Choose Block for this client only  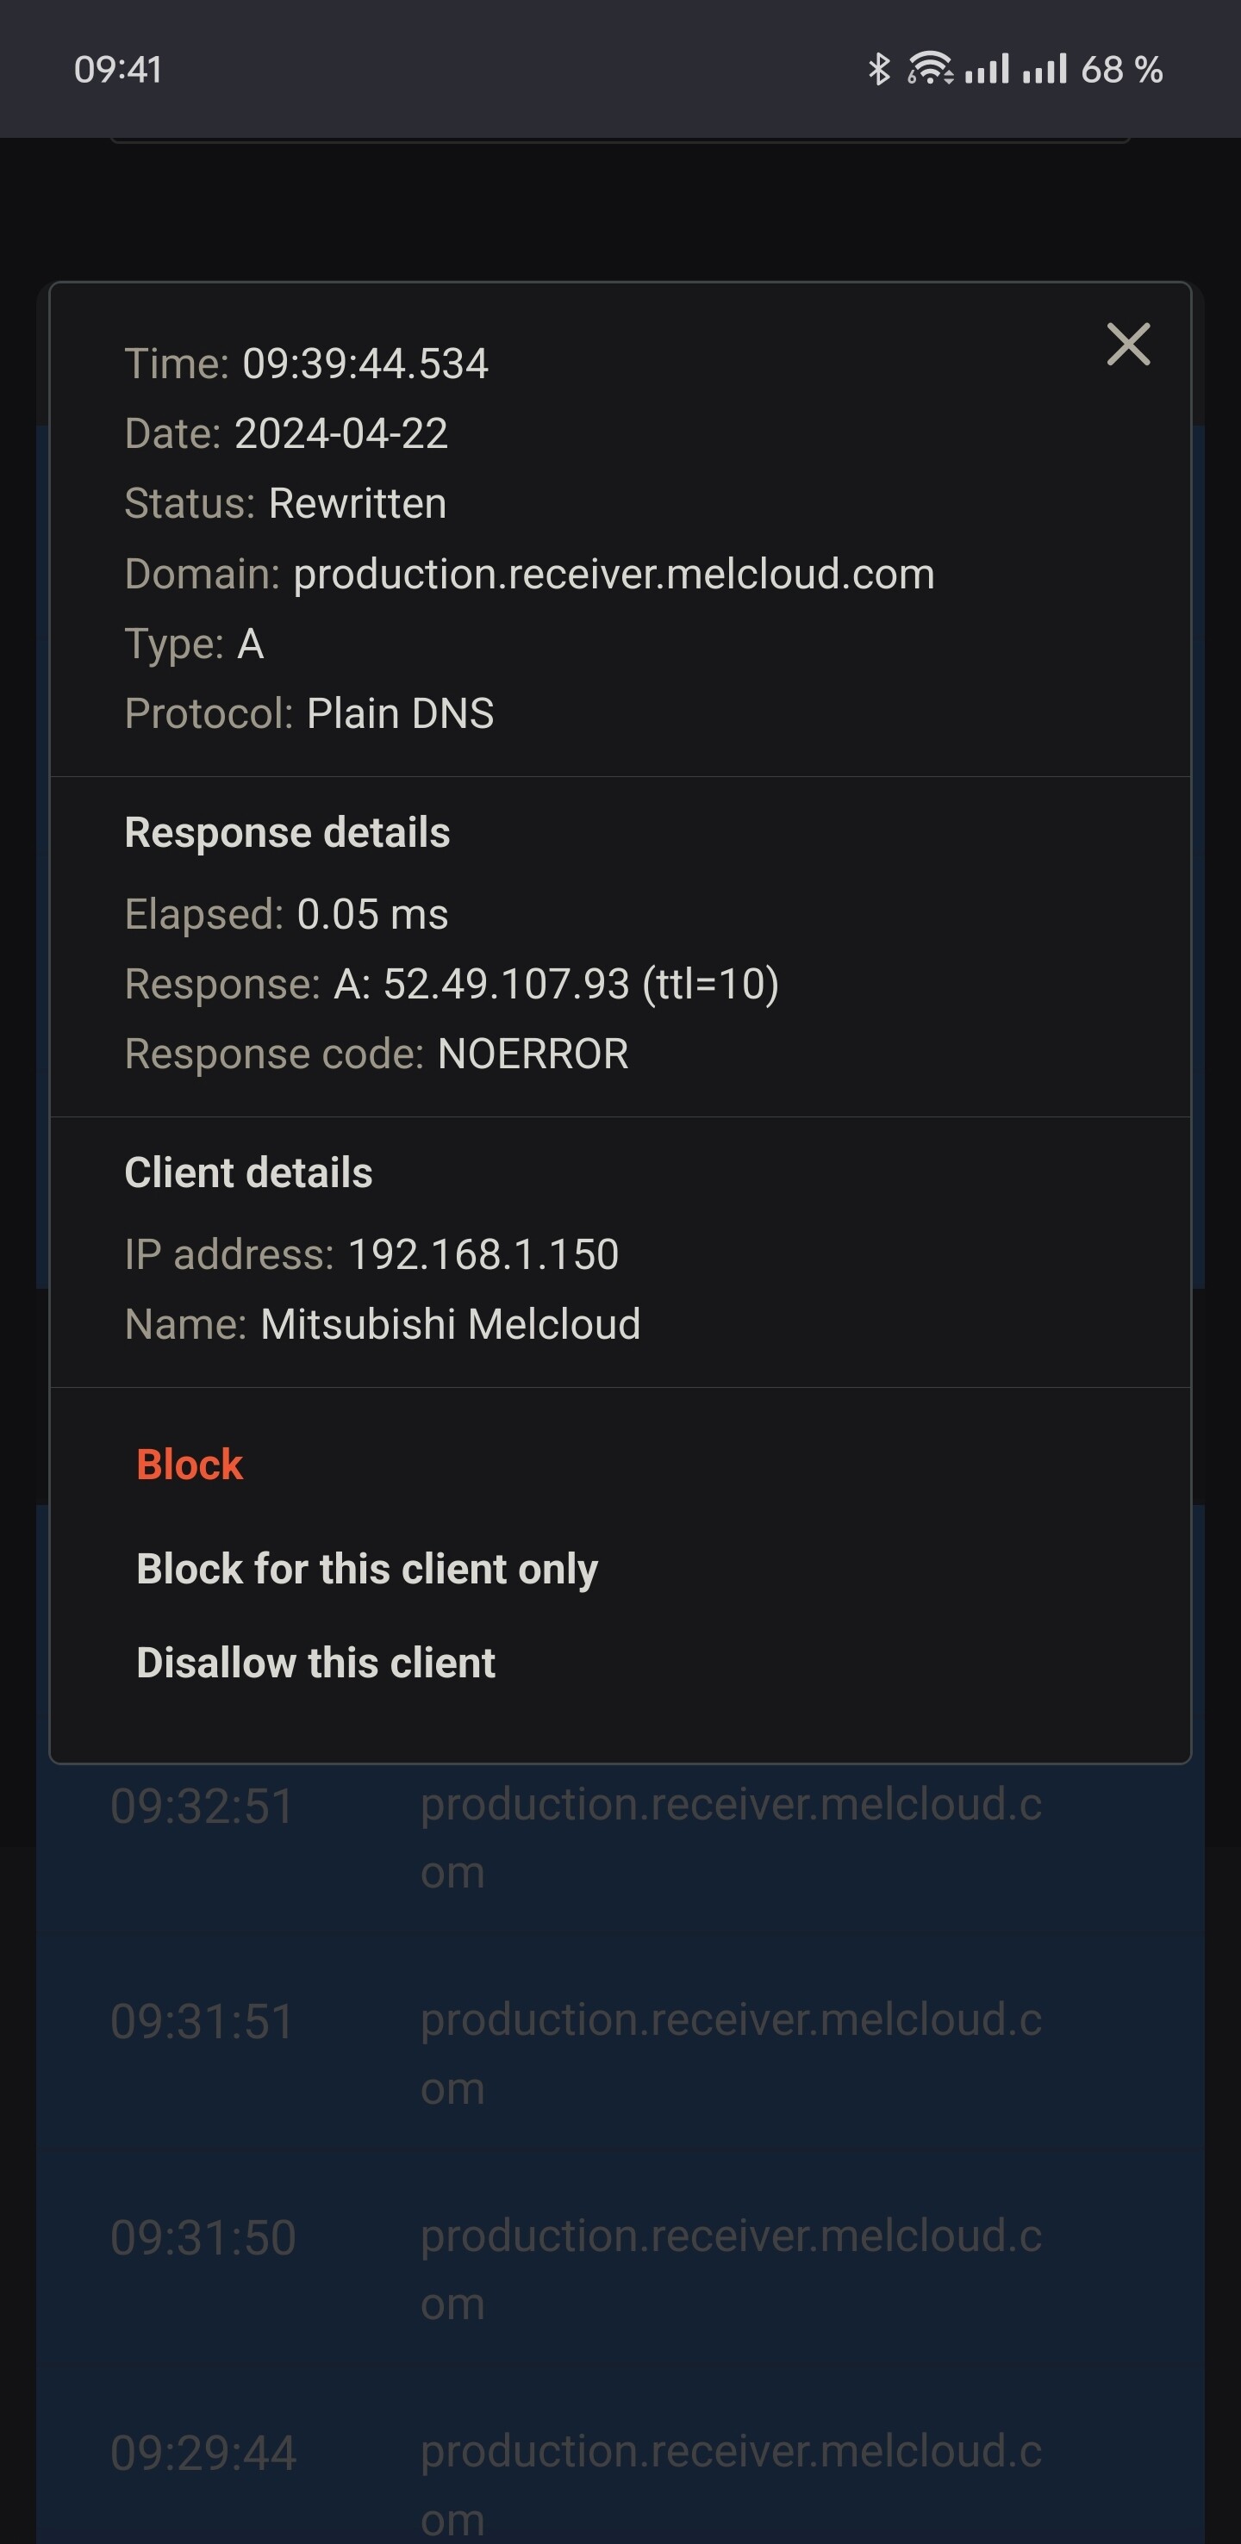tap(366, 1568)
